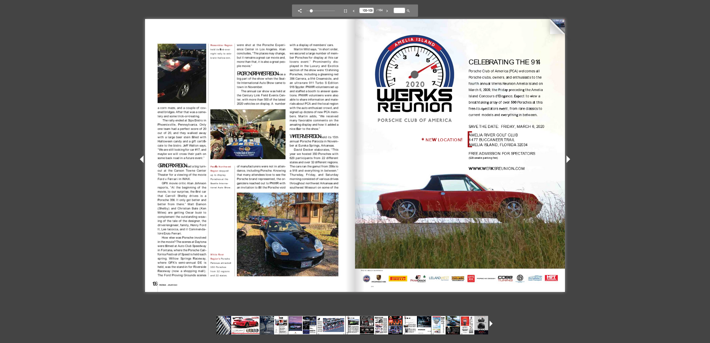Click the black Boxster photo at Eureka Springs
This screenshot has width=710, height=343.
pyautogui.click(x=288, y=235)
